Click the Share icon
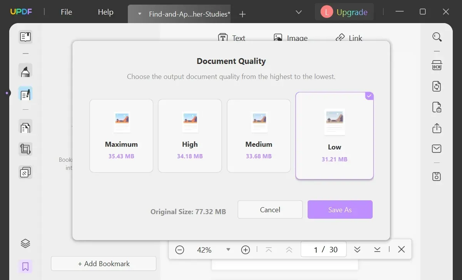Viewport: 462px width, 280px height. click(437, 129)
